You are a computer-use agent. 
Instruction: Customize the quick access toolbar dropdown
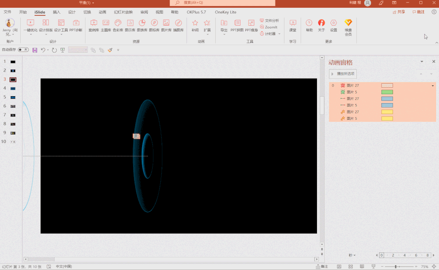(x=118, y=50)
